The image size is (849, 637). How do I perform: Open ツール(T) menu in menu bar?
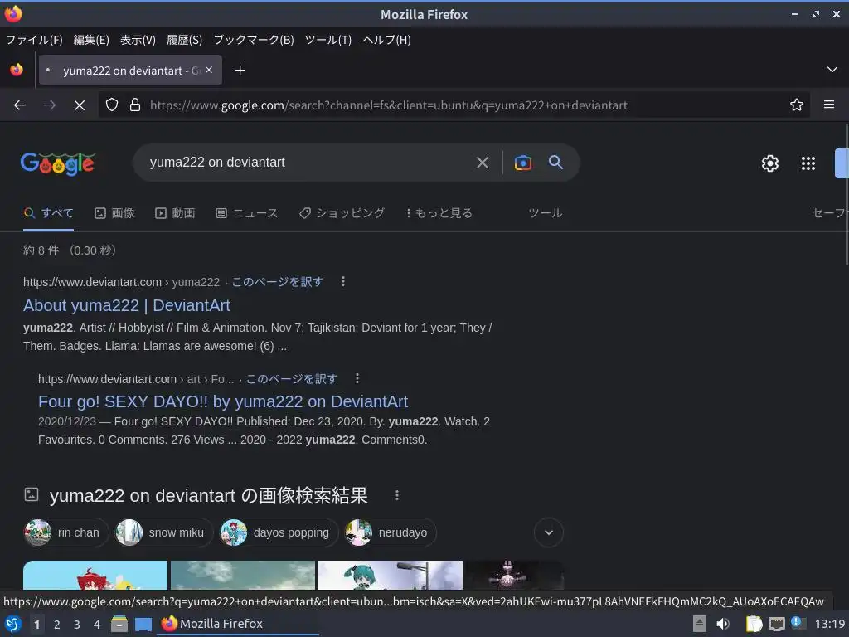(328, 40)
